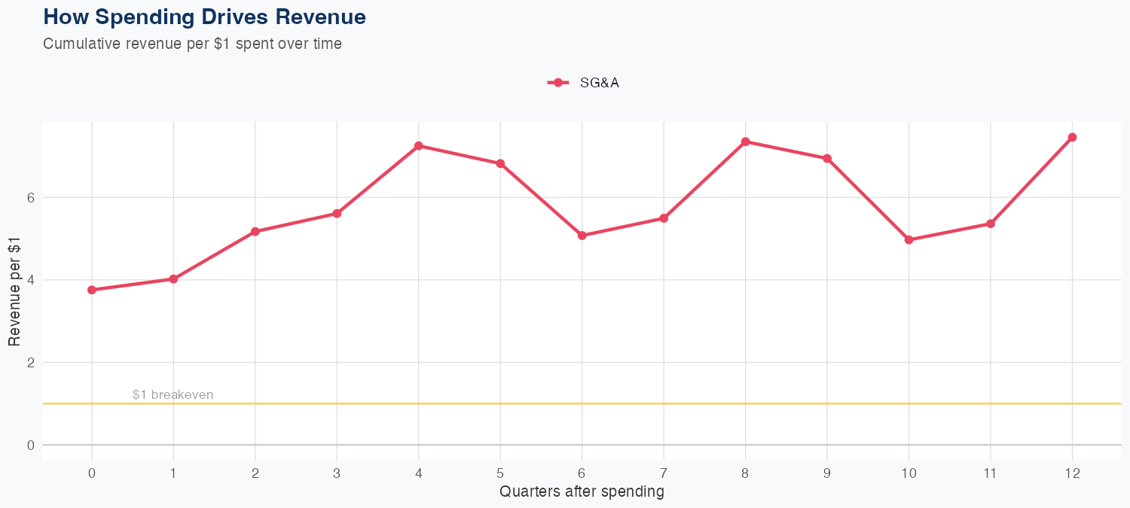The width and height of the screenshot is (1130, 508).
Task: Select the final data point at quarter 12
Action: click(1072, 137)
